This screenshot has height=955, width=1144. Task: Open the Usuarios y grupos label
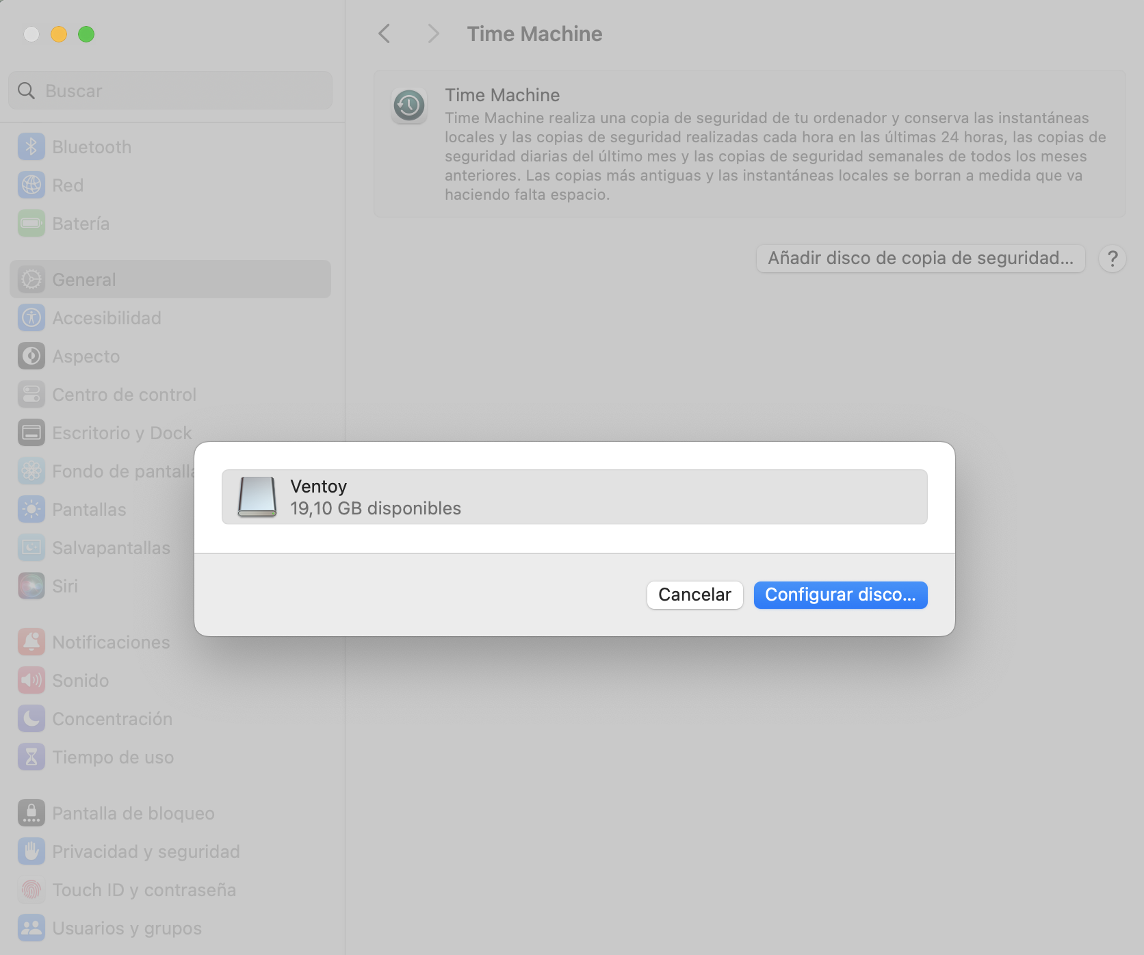click(x=127, y=928)
